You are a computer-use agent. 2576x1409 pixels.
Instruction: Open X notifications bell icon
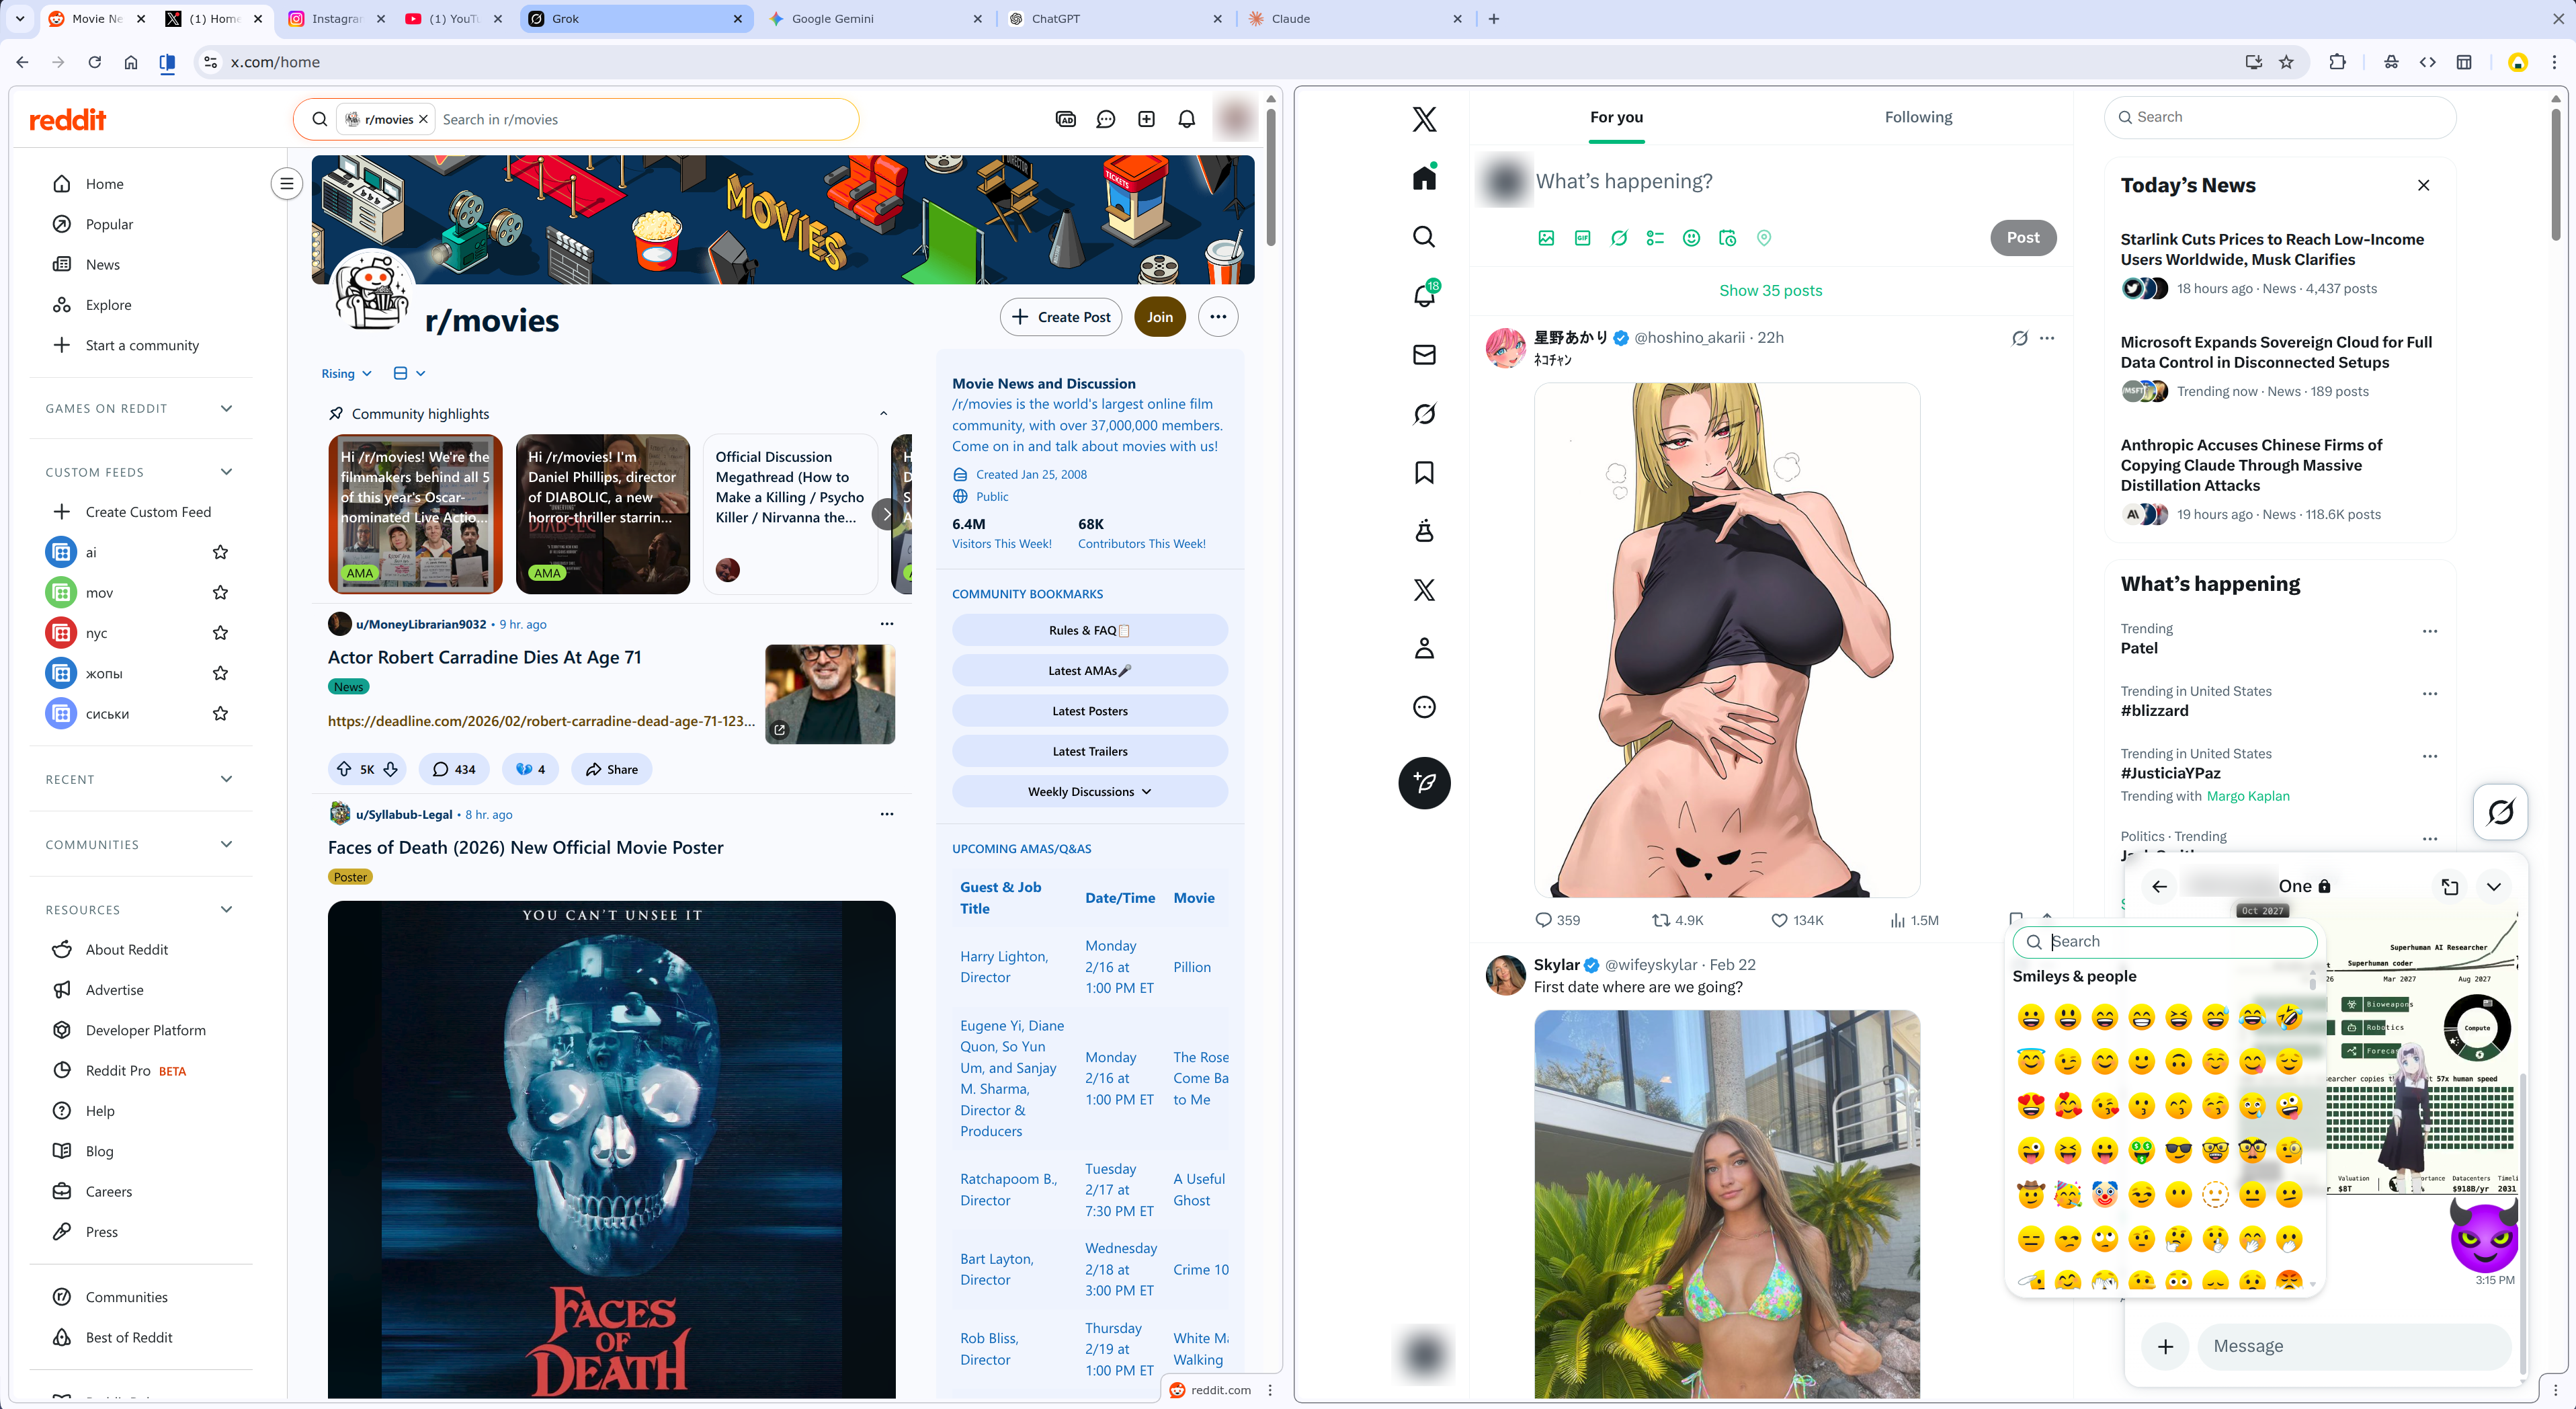pos(1424,296)
